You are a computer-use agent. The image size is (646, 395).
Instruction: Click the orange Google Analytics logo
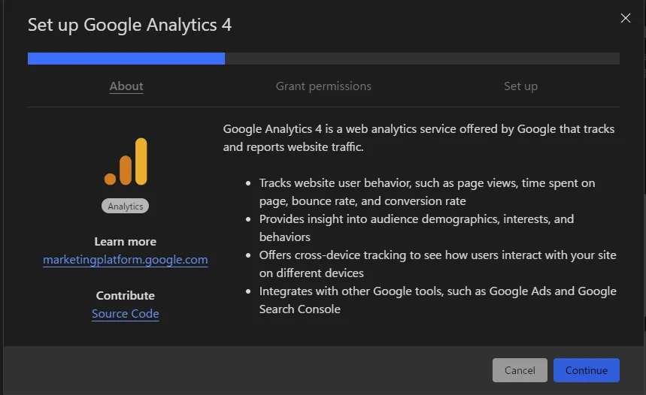tap(126, 162)
